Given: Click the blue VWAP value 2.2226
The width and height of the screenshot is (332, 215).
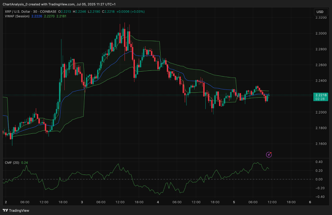Looking at the screenshot, I should tap(37, 16).
